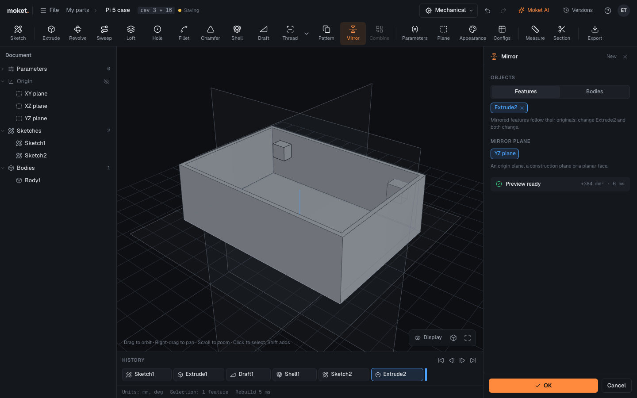637x398 pixels.
Task: Choose the Chamfer tool
Action: click(211, 33)
